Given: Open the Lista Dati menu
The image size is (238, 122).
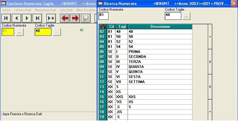Looking at the screenshot, I should coord(66,10).
